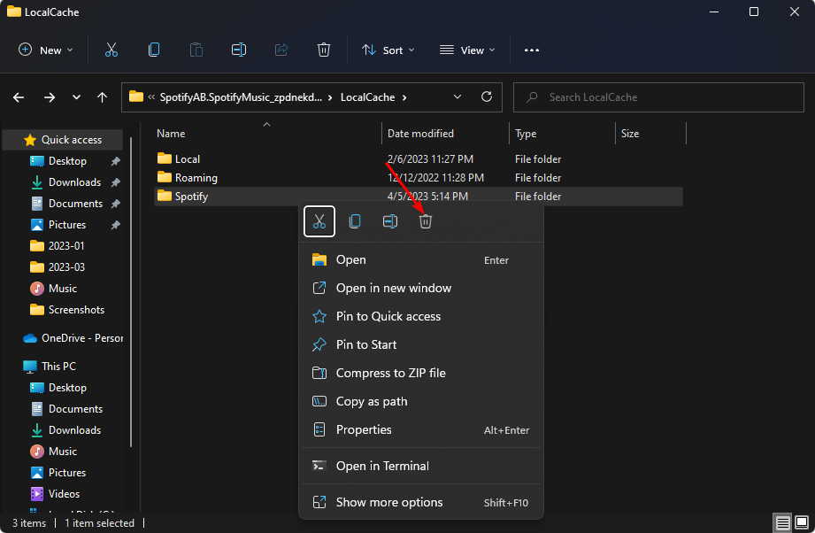Viewport: 815px width, 533px height.
Task: Sort by the Date modified column header
Action: [420, 134]
